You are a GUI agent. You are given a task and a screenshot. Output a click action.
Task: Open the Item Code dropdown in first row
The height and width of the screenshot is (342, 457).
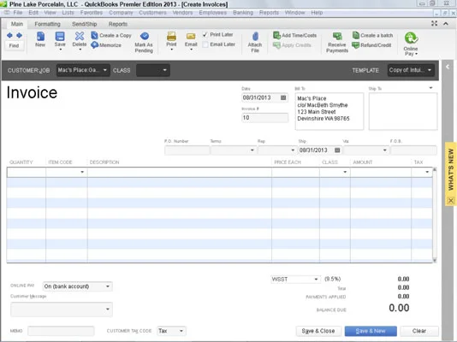[82, 172]
